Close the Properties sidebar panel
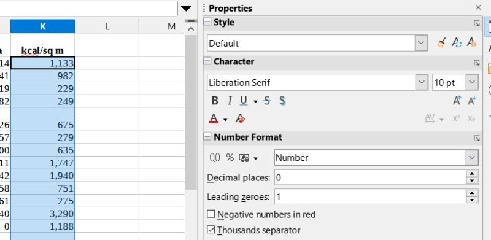 (x=478, y=7)
